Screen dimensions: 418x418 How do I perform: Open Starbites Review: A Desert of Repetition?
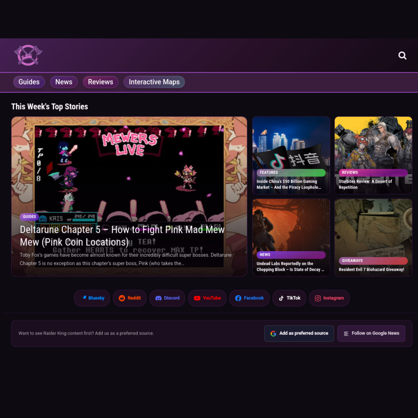(x=365, y=184)
